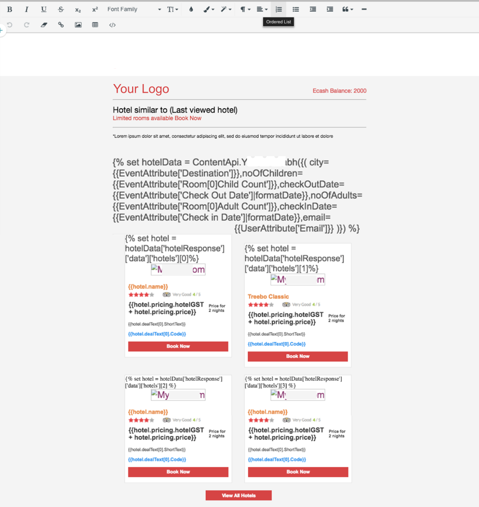The width and height of the screenshot is (479, 507).
Task: Apply strikethrough to text
Action: [61, 9]
